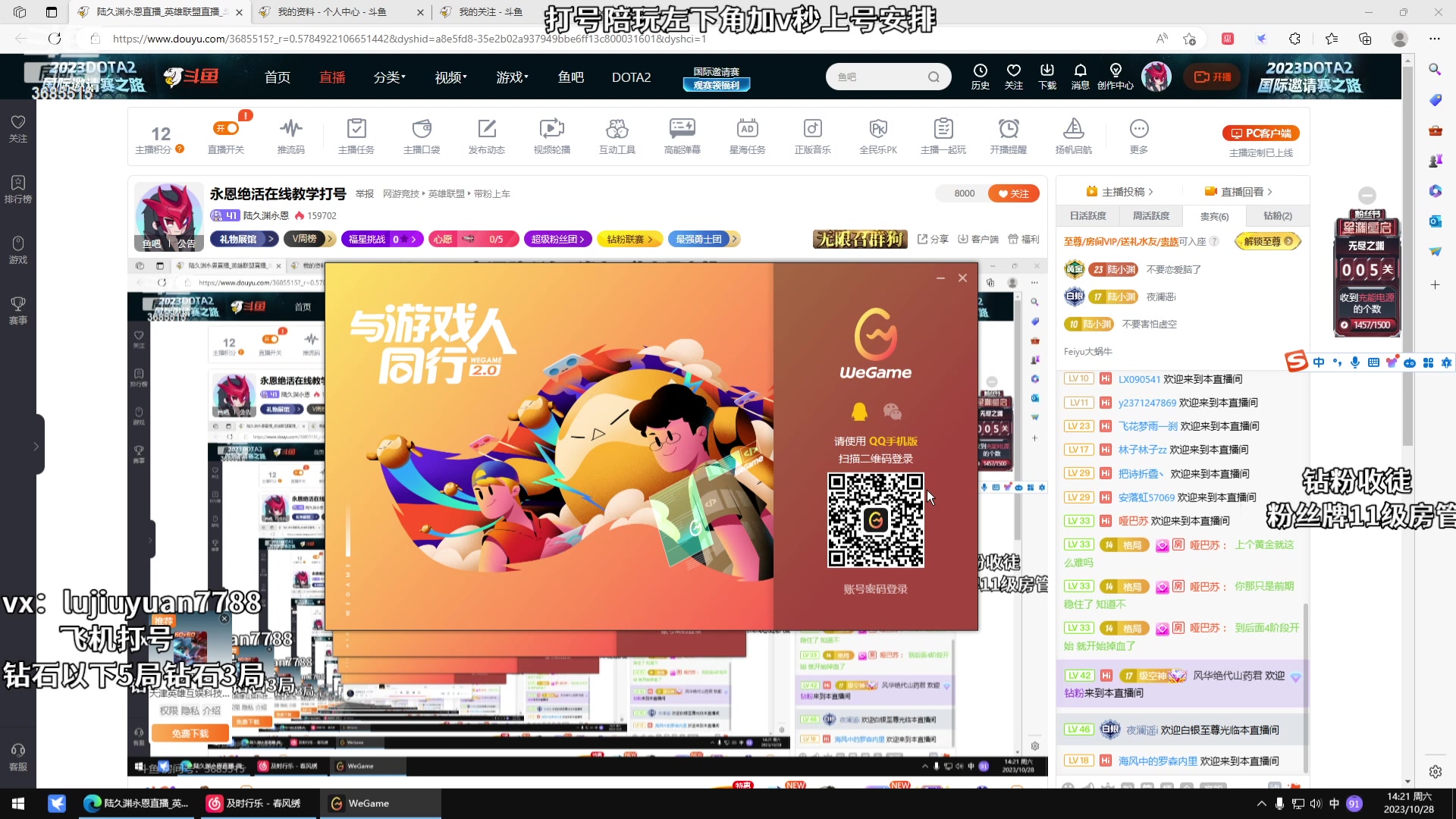
Task: Expand 钻粉联赛 chevron
Action: point(650,239)
